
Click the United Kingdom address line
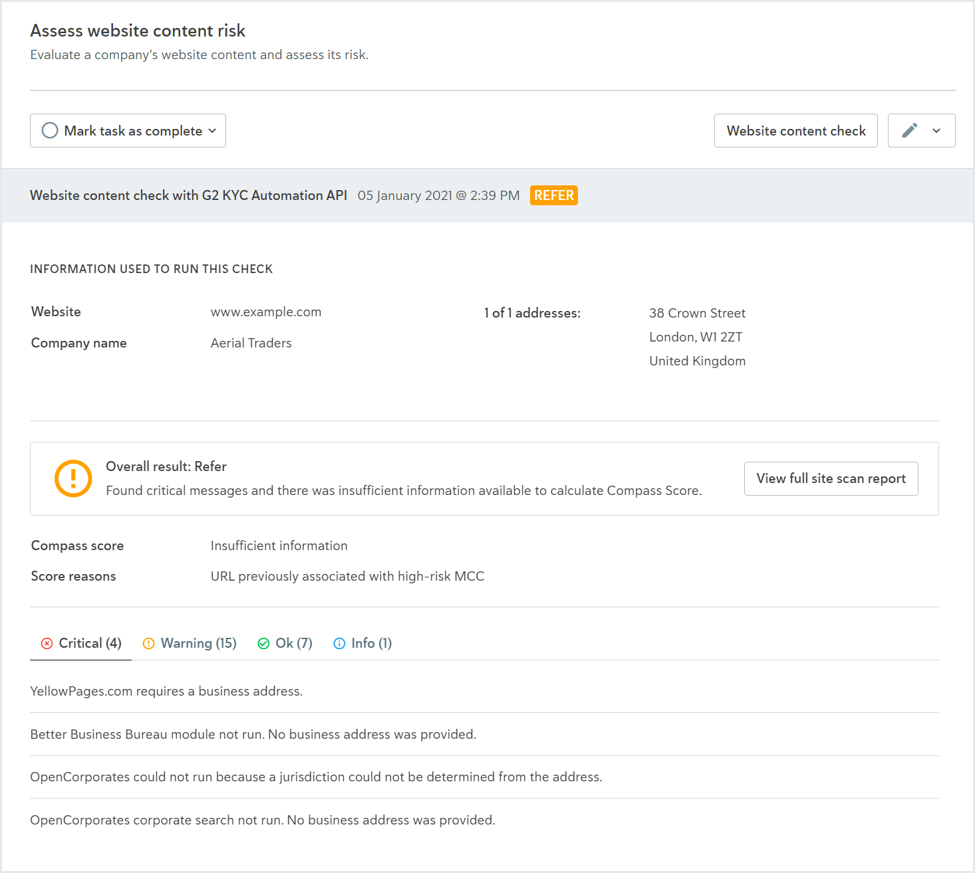click(697, 361)
